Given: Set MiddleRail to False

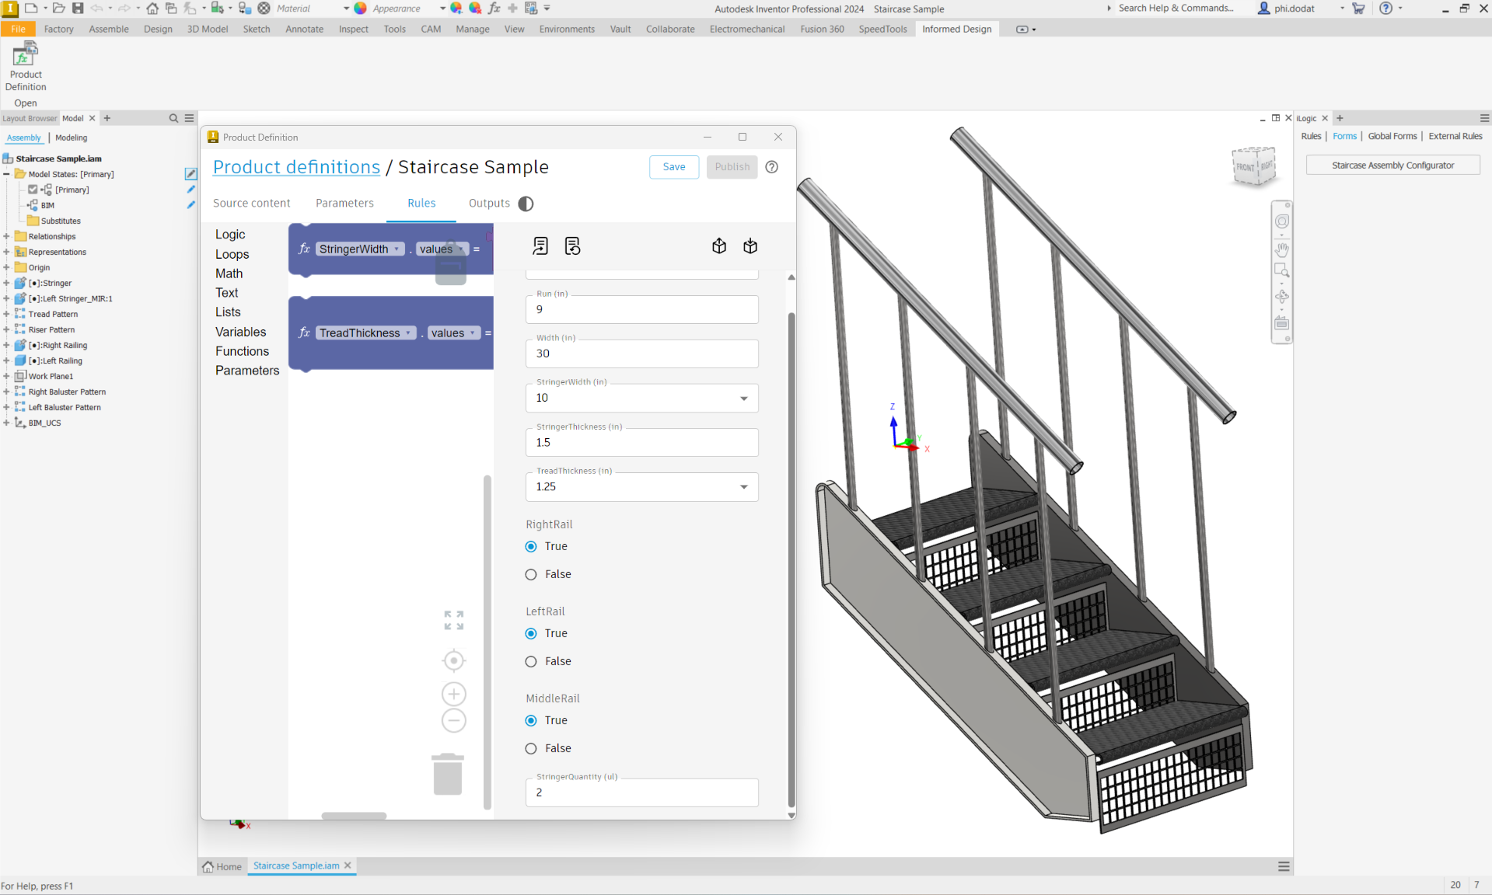Looking at the screenshot, I should (x=531, y=748).
